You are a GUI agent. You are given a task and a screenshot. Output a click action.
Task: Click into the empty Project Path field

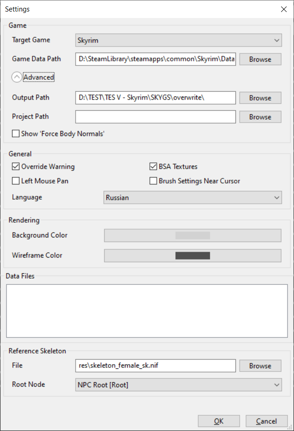[155, 117]
